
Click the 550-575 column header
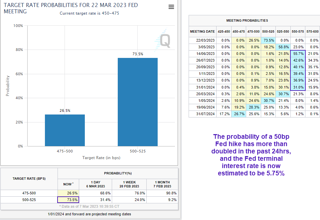click(298, 32)
